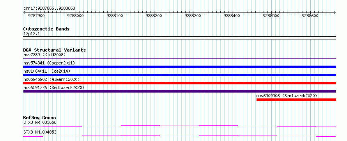This screenshot has width=347, height=141.
Task: Click the STX8|NM_004853 magenta intron line
Action: coord(179,136)
